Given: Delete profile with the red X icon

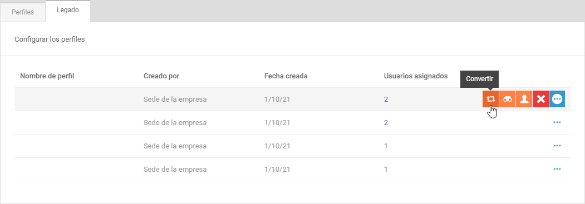Looking at the screenshot, I should point(540,99).
